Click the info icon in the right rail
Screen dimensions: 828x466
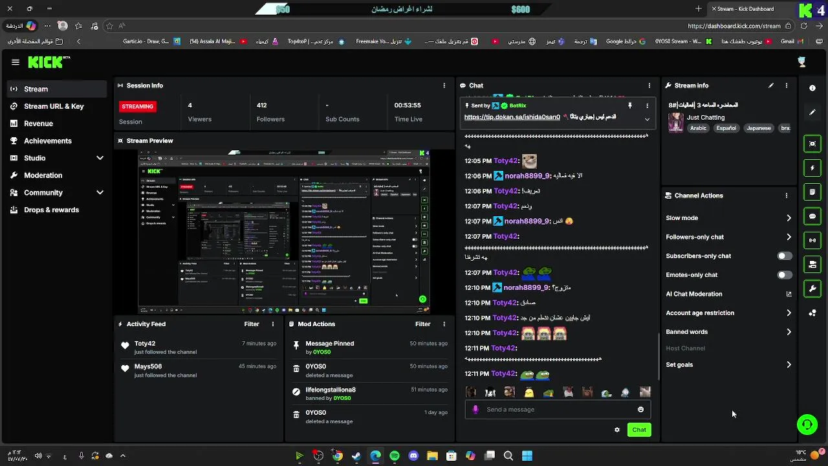click(x=812, y=87)
